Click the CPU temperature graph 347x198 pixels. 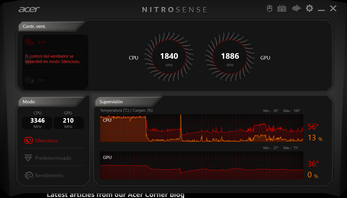[202, 128]
